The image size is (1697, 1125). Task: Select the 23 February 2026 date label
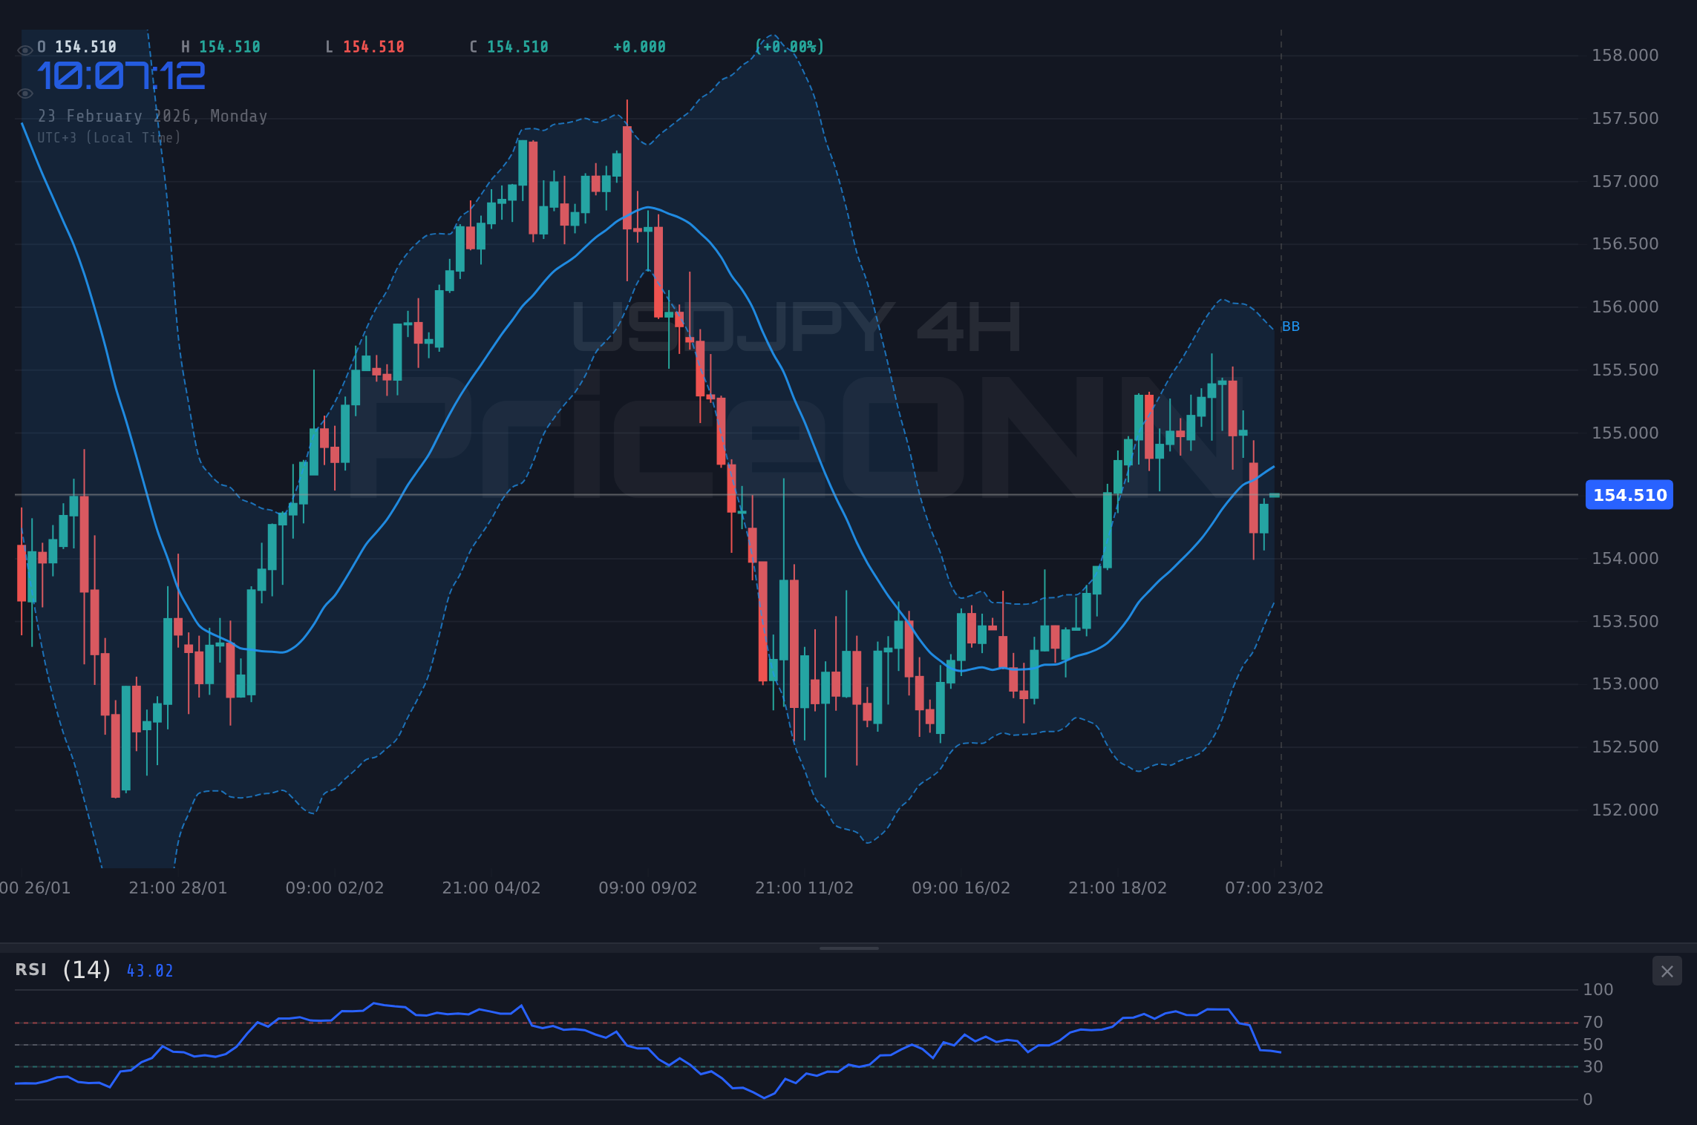tap(154, 116)
